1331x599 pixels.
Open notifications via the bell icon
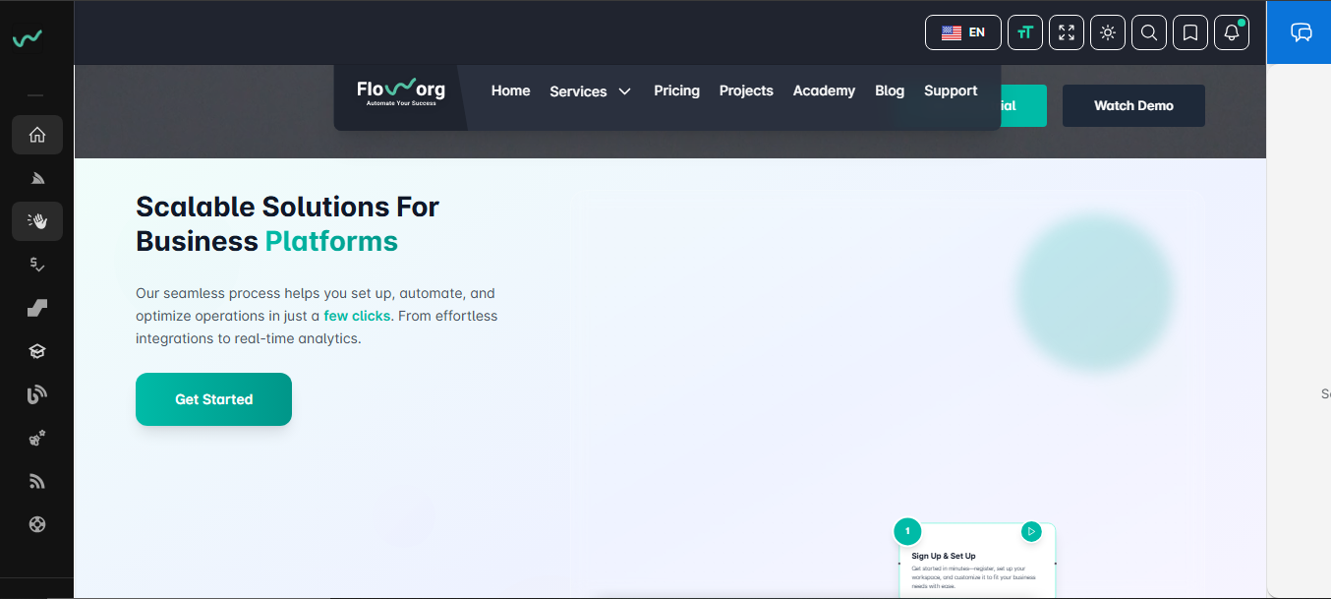pyautogui.click(x=1232, y=32)
